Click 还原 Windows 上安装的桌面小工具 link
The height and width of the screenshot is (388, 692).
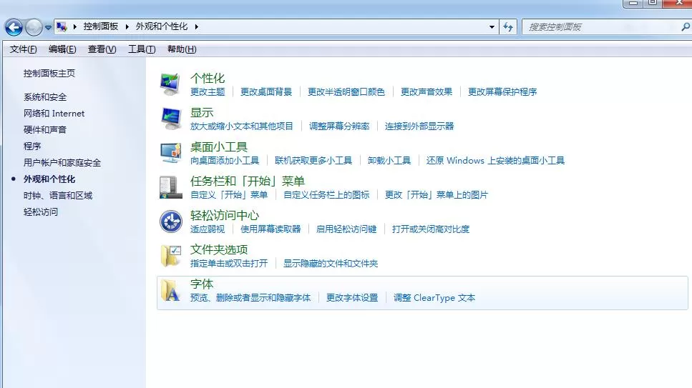click(x=495, y=161)
